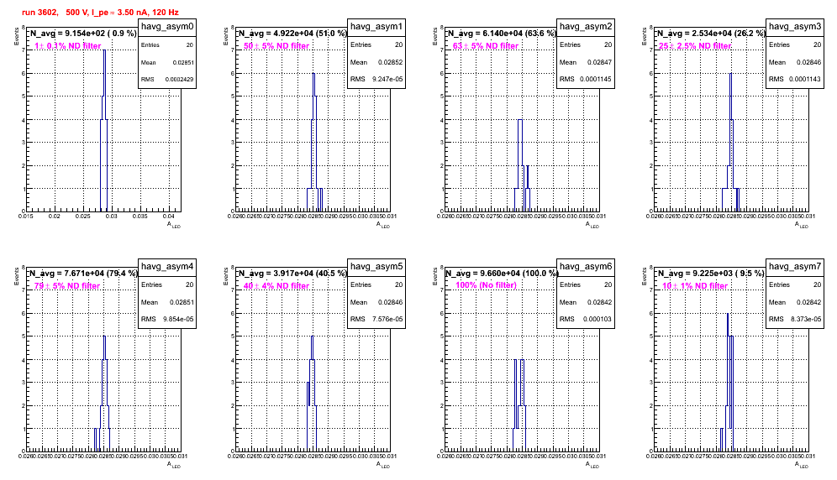Viewport: 837px width, 480px height.
Task: Click the blue histogram peak in havg_asym7 plot
Action: [x=728, y=314]
